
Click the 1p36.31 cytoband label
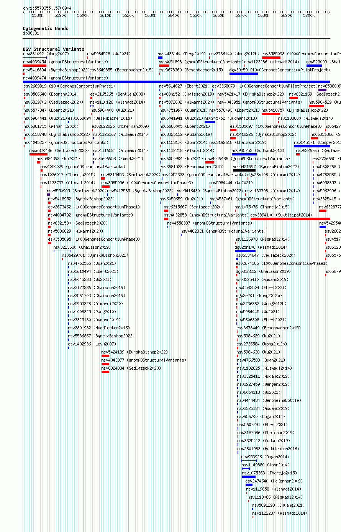[x=31, y=33]
